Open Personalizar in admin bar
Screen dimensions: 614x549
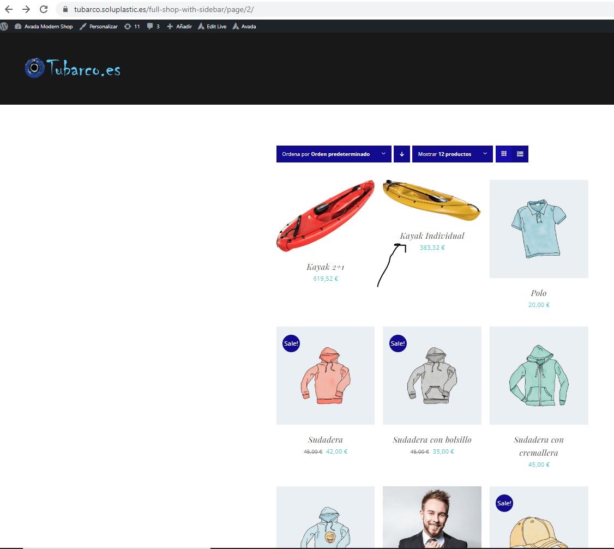99,27
